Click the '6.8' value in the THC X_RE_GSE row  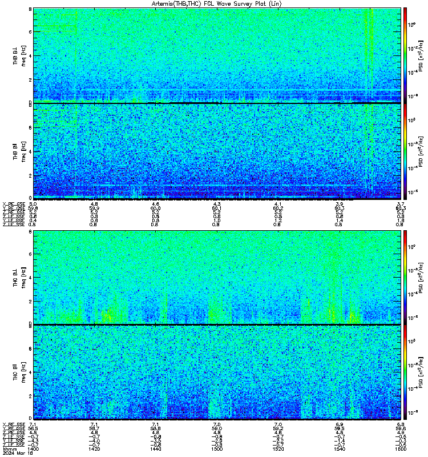401,424
